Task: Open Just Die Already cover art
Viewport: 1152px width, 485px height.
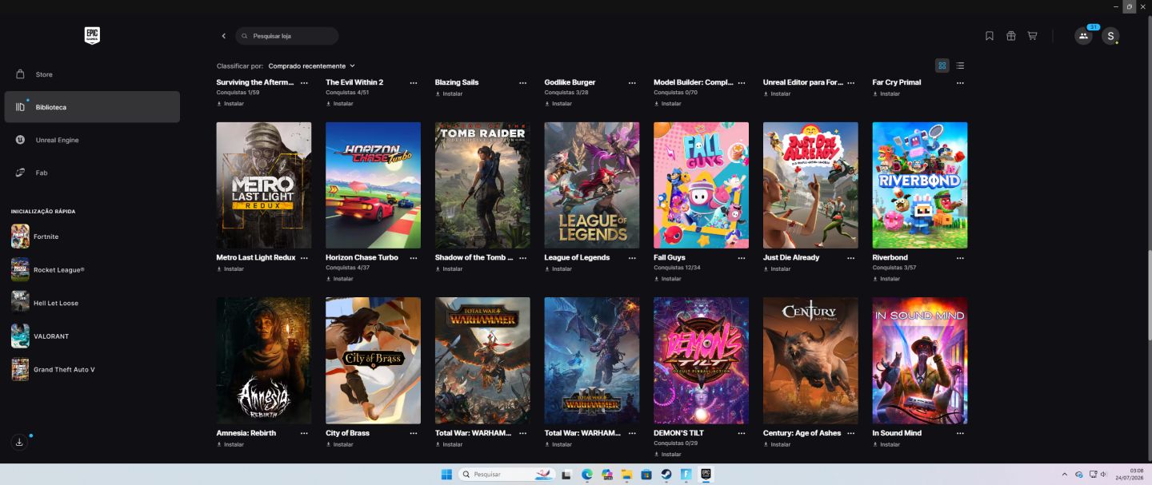Action: [x=810, y=185]
